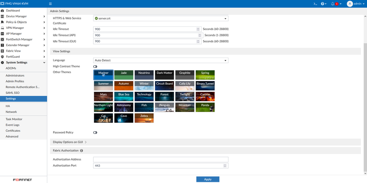This screenshot has height=183, width=367.
Task: Click the Device Manager sidebar icon
Action: pyautogui.click(x=2, y=17)
